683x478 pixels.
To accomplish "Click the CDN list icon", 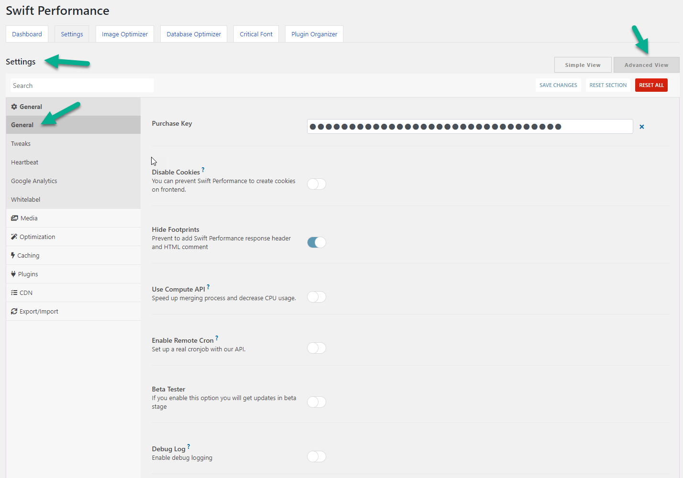I will click(x=14, y=293).
